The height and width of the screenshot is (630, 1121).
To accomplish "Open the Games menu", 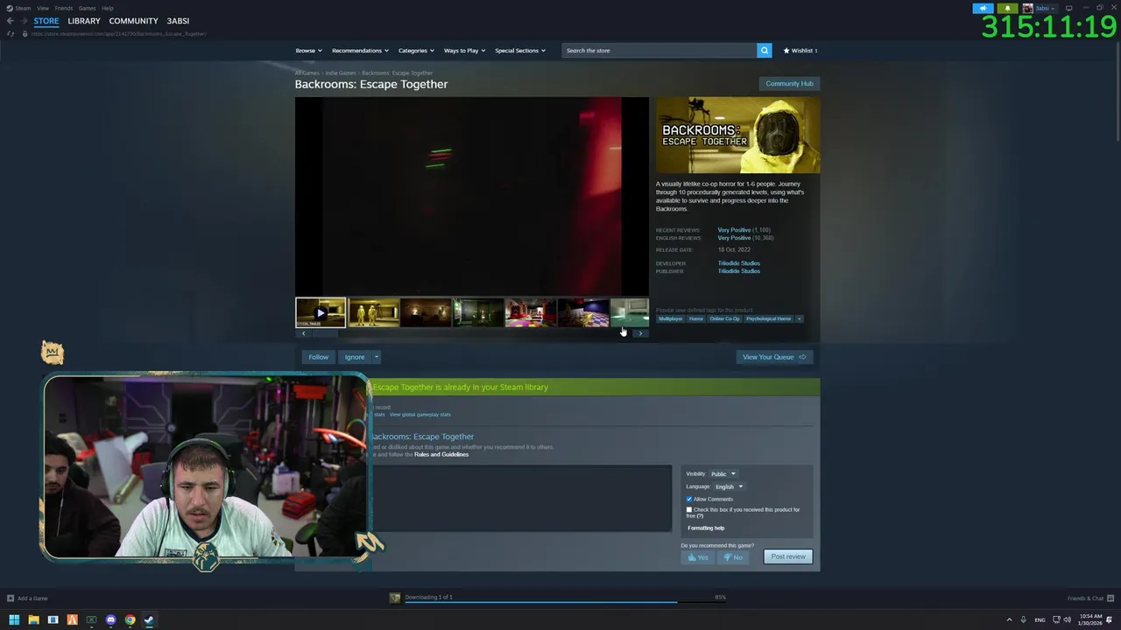I will click(87, 8).
